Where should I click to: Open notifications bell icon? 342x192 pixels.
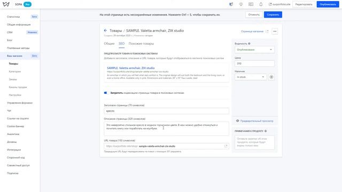pos(261,4)
